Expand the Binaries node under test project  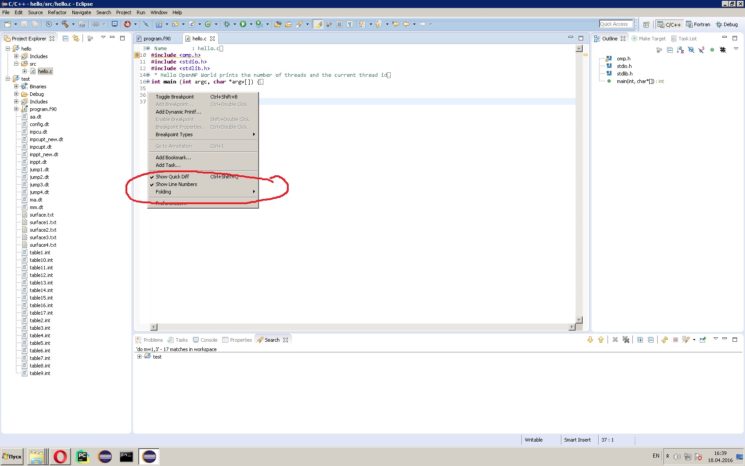click(16, 87)
